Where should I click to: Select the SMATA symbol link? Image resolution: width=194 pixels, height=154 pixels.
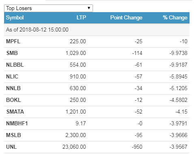click(x=15, y=112)
